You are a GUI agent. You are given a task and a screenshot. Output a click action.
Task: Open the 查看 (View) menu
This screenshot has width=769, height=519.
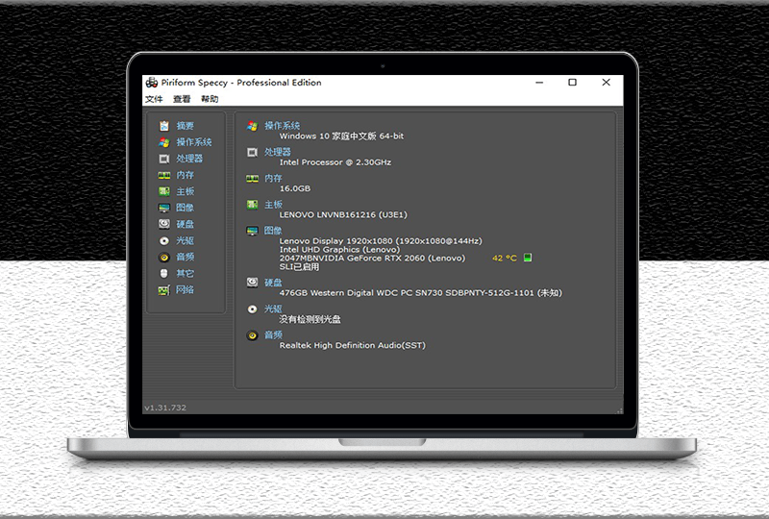tap(182, 99)
